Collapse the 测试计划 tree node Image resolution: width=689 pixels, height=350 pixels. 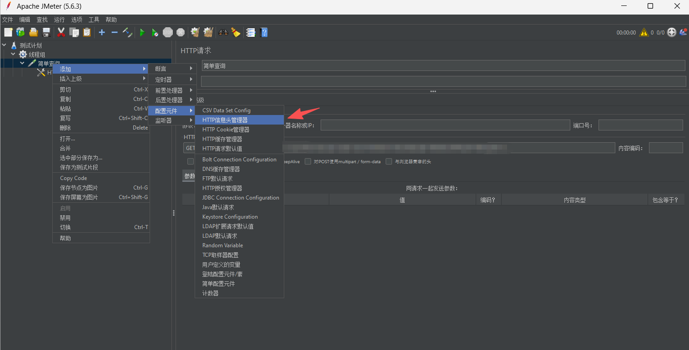pos(5,45)
